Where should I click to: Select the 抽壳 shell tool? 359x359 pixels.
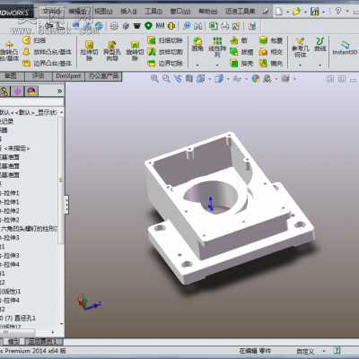tap(241, 63)
